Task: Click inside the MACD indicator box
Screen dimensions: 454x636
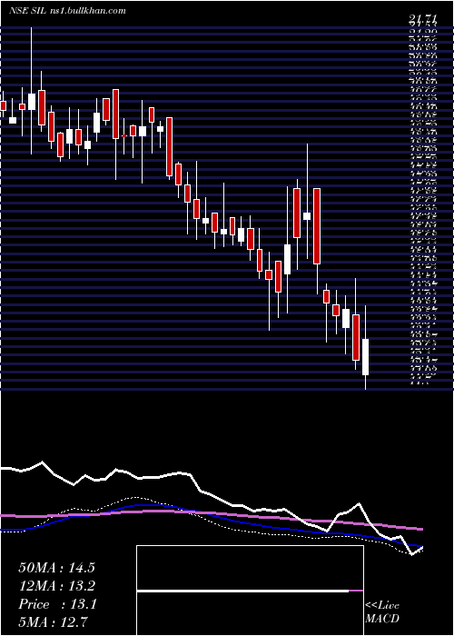Action: coord(250,591)
